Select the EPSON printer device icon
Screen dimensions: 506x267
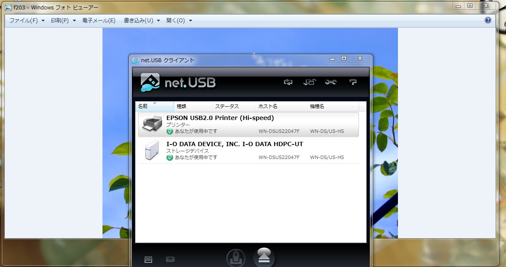152,124
